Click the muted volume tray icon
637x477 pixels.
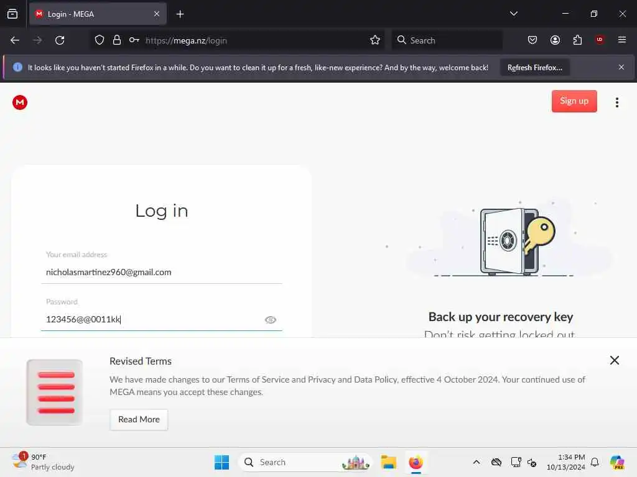pyautogui.click(x=532, y=462)
